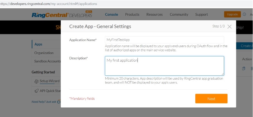Open the Console menu item
The image size is (253, 117).
111,15
